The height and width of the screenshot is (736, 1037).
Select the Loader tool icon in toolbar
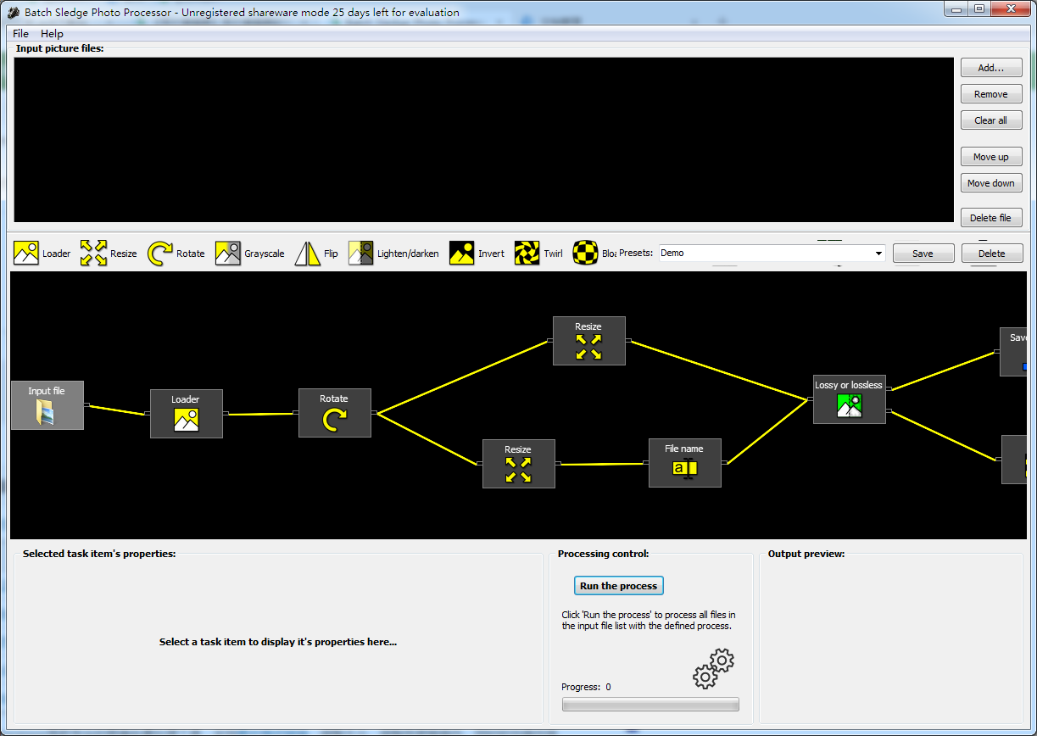pos(26,253)
